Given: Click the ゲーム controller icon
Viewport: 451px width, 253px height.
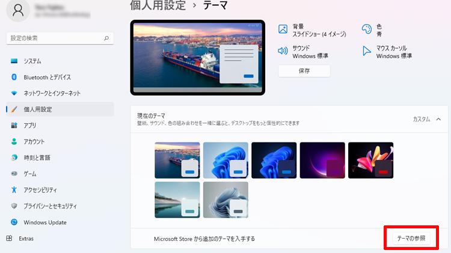Looking at the screenshot, I should point(14,174).
